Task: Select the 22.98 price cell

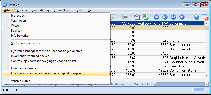Action: [x=153, y=49]
